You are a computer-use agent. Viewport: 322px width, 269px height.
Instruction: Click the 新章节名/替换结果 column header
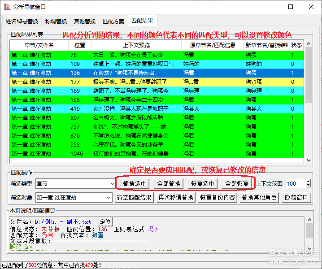266,45
